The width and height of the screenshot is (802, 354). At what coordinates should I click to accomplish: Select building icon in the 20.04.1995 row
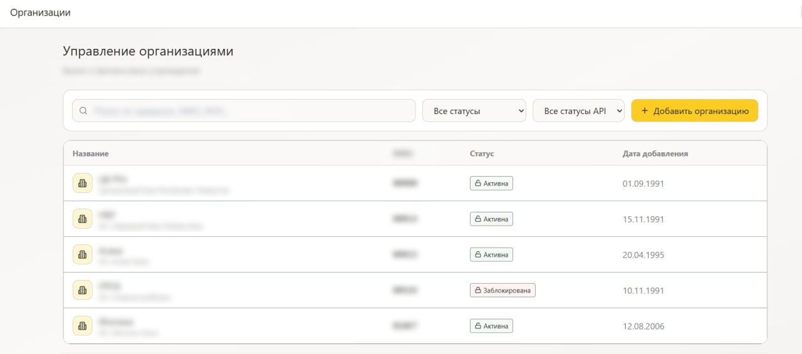pos(83,255)
